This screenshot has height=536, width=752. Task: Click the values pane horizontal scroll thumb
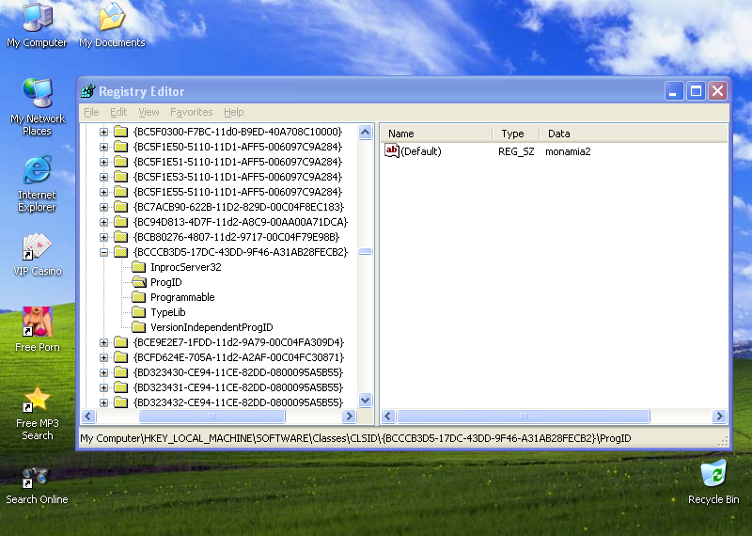[524, 416]
